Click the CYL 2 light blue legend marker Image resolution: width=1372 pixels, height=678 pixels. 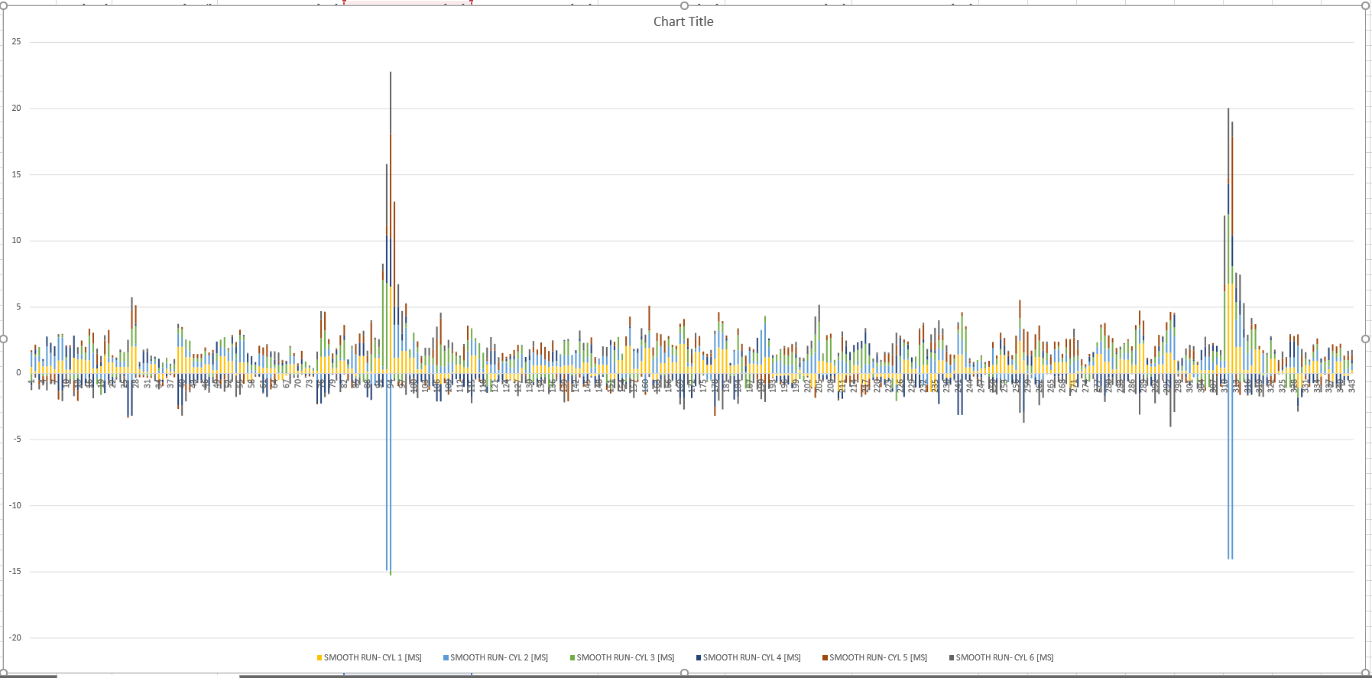tap(446, 658)
